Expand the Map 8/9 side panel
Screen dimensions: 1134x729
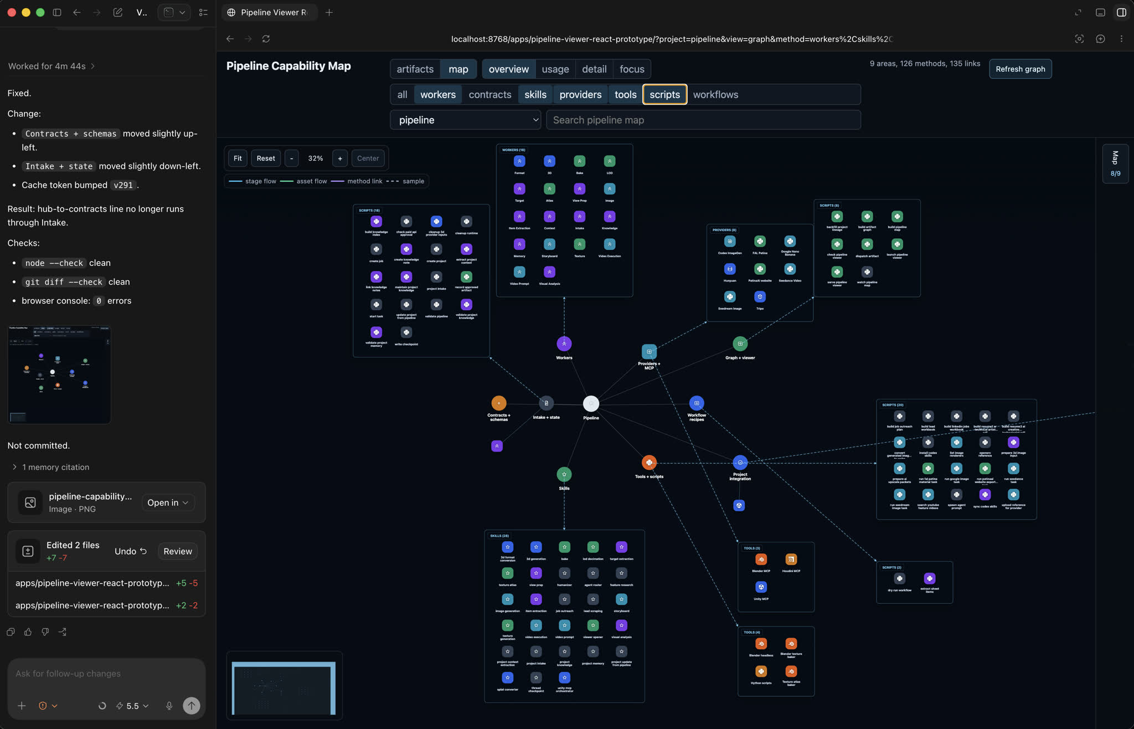pyautogui.click(x=1115, y=164)
